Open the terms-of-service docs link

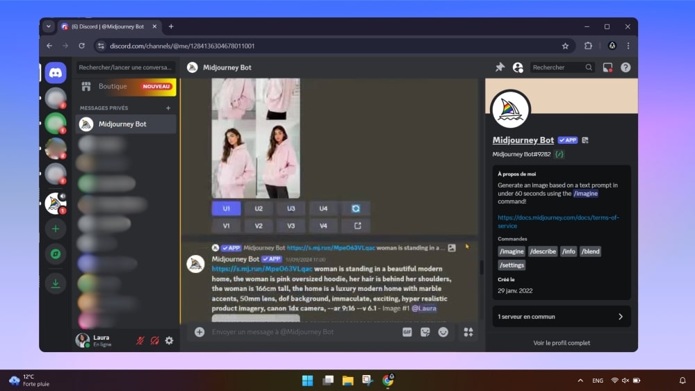[x=558, y=222]
